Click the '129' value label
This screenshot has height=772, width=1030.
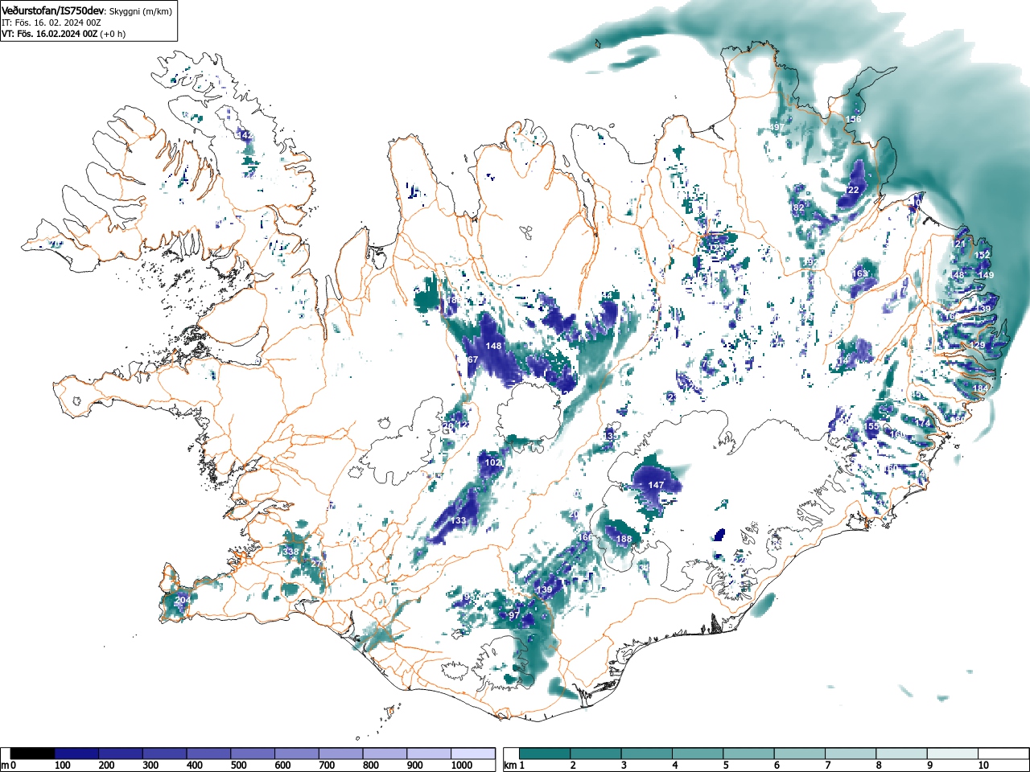[977, 345]
